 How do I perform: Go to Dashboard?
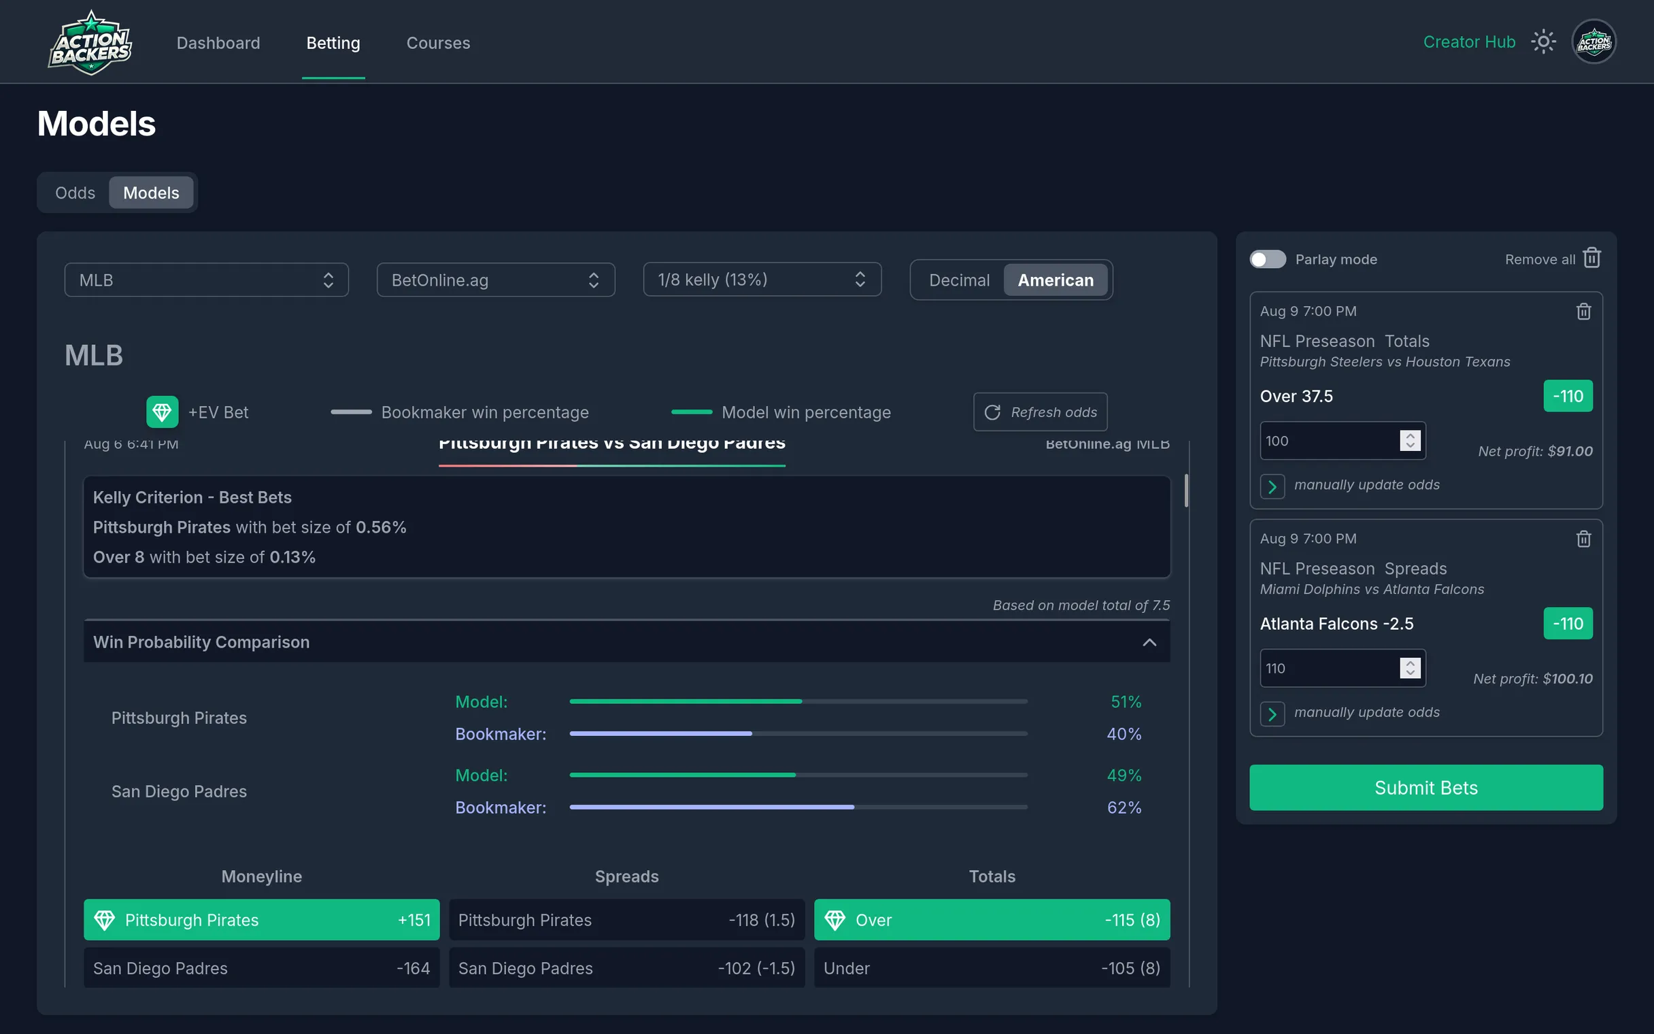[x=218, y=42]
